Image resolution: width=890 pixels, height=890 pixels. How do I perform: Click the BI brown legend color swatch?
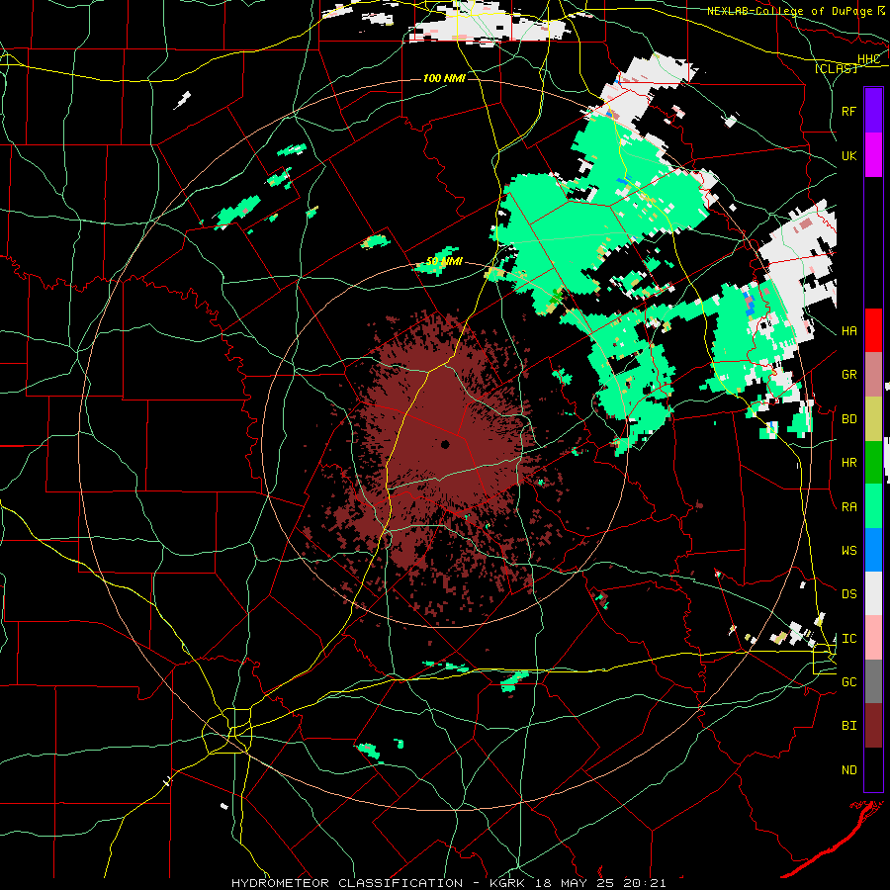pyautogui.click(x=873, y=726)
